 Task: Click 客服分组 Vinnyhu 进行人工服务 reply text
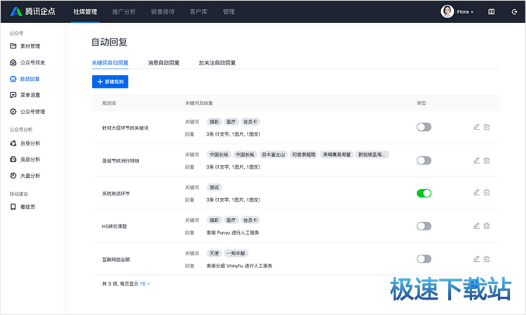pyautogui.click(x=239, y=266)
